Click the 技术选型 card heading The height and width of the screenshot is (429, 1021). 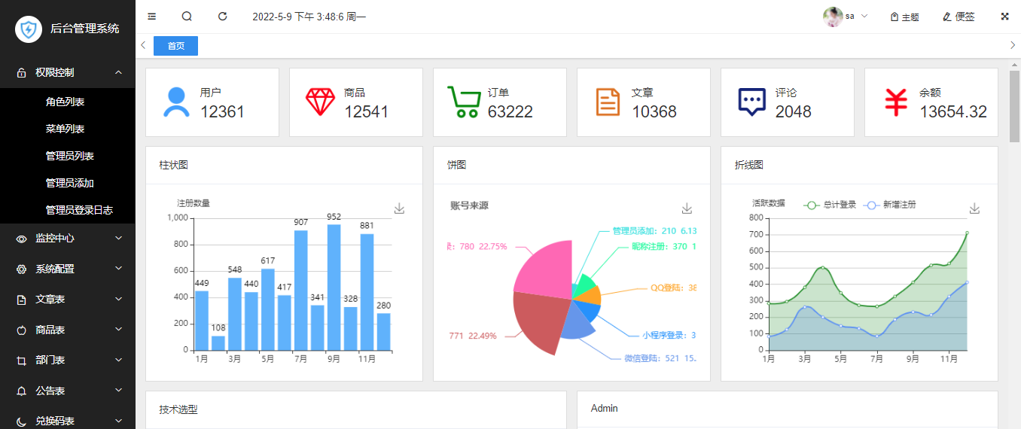178,409
